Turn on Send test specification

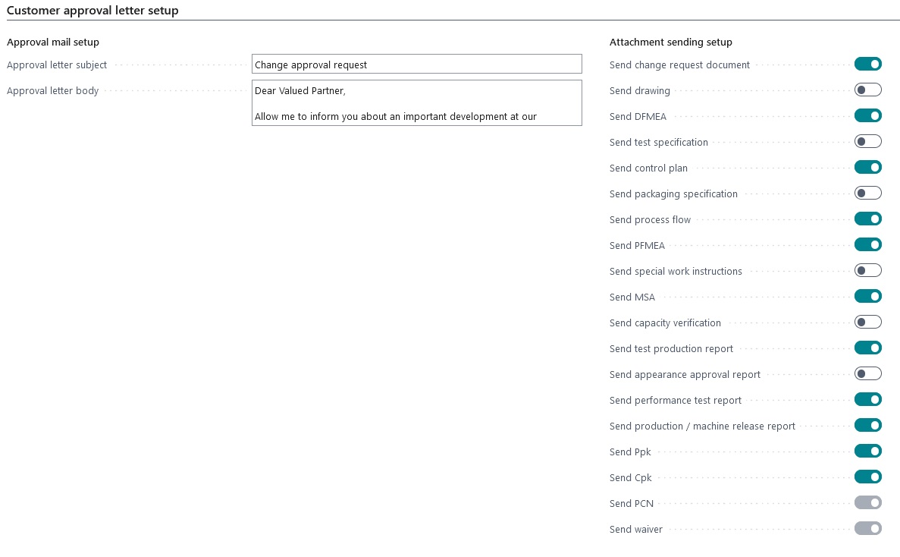click(x=867, y=142)
